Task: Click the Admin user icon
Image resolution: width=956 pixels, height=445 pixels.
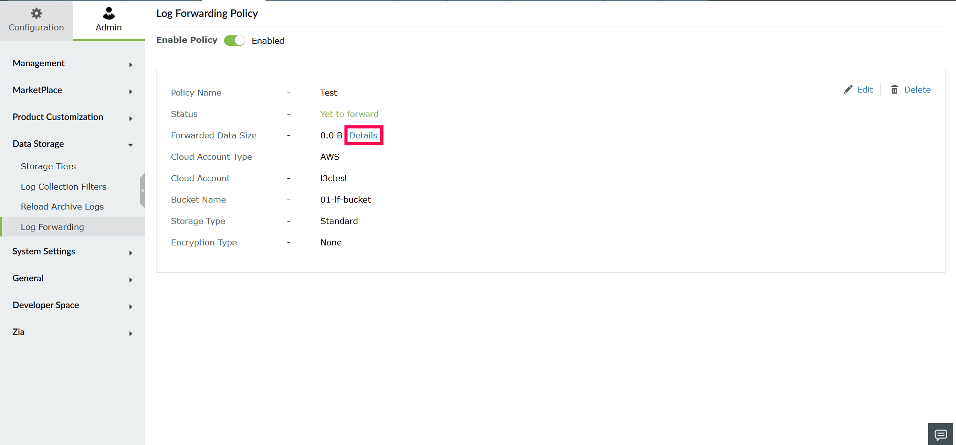Action: [x=109, y=13]
